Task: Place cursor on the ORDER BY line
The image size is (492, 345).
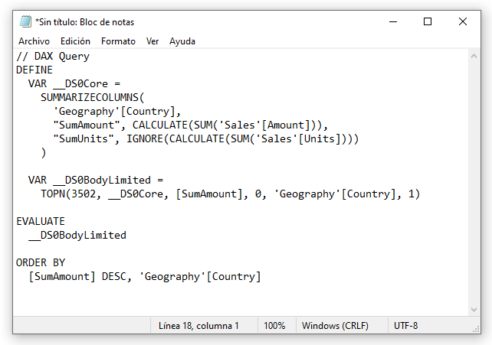Action: (x=41, y=263)
